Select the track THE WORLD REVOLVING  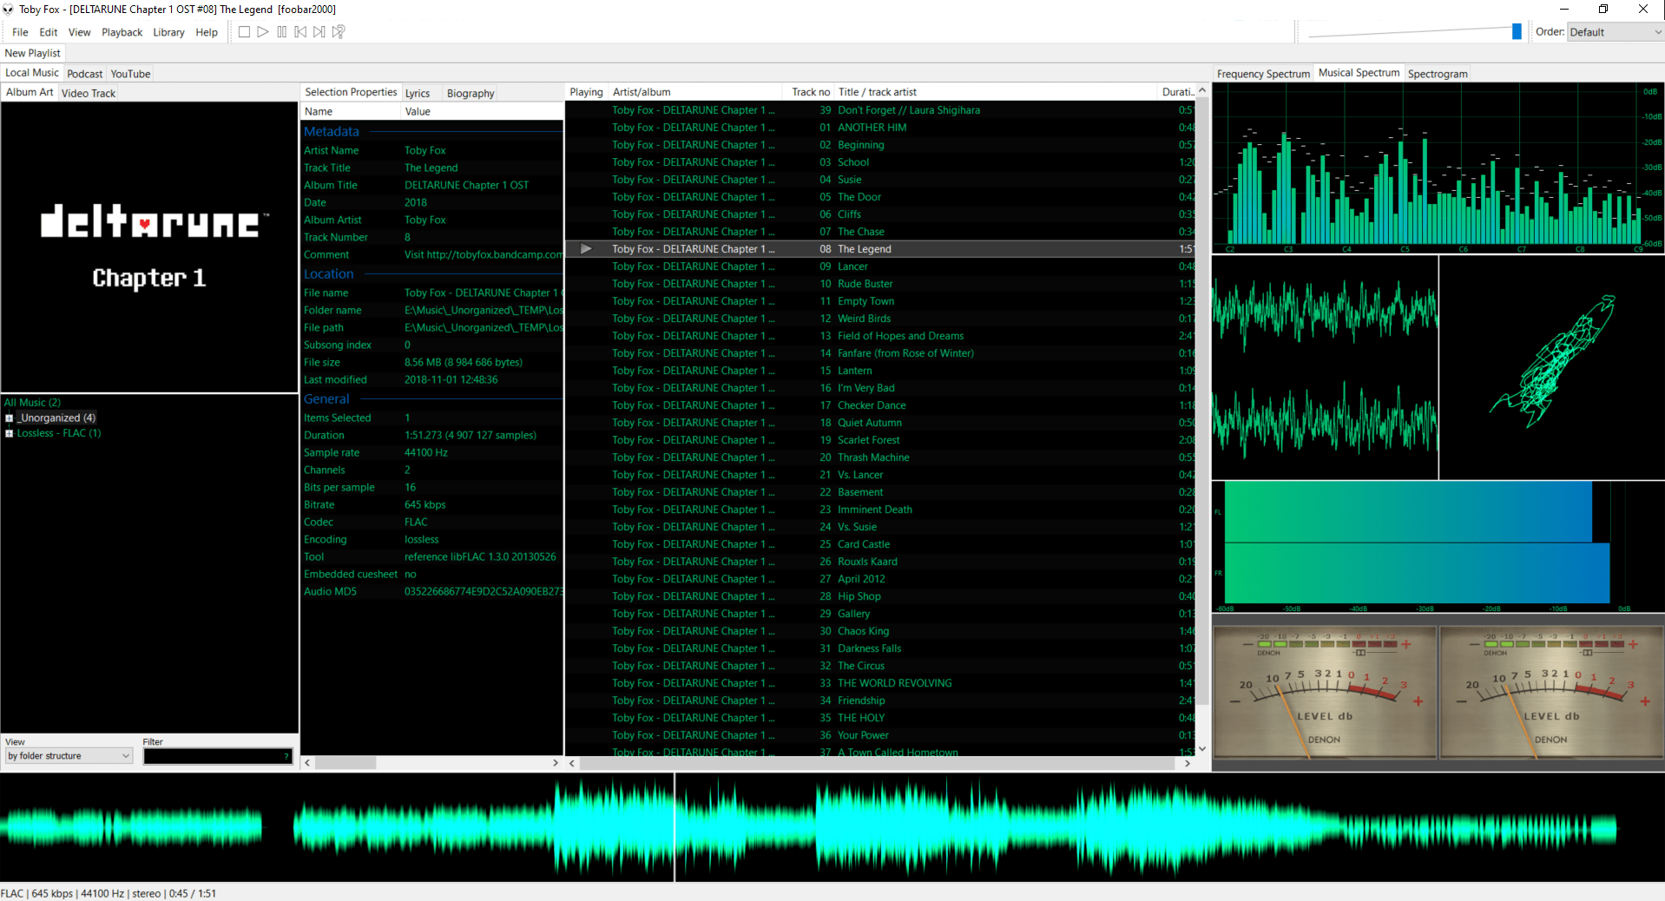coord(880,683)
